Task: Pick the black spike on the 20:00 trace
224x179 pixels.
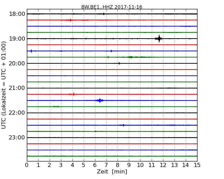Action: click(x=119, y=63)
